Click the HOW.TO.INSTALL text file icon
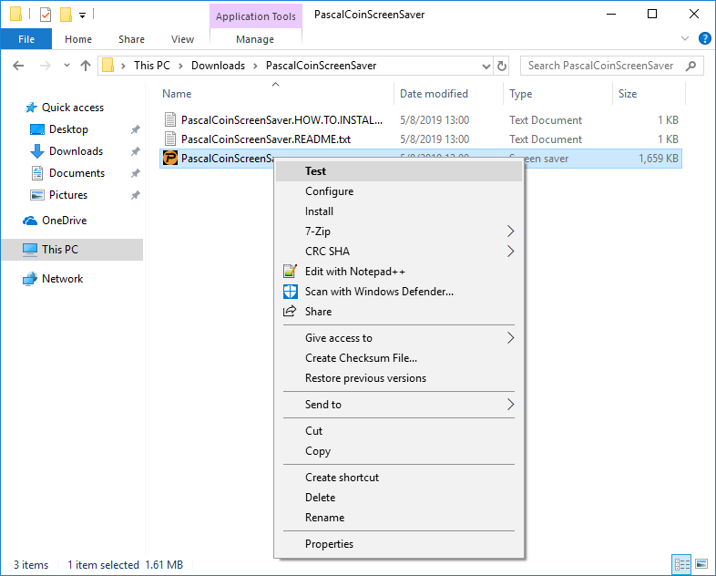Viewport: 716px width, 576px height. [170, 119]
